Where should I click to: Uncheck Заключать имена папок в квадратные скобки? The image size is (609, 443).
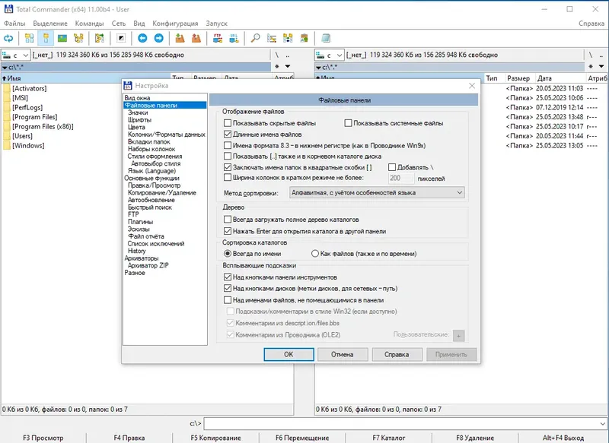click(x=228, y=167)
